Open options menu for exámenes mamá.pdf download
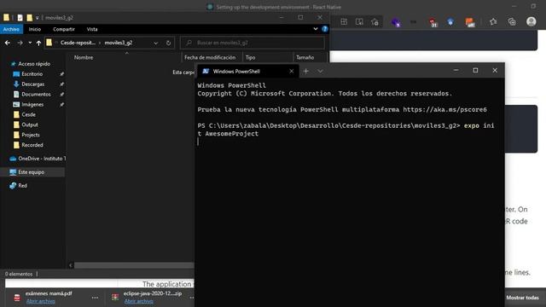 pyautogui.click(x=95, y=298)
